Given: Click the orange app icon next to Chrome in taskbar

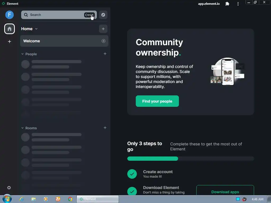Looking at the screenshot, I should (x=58, y=199).
